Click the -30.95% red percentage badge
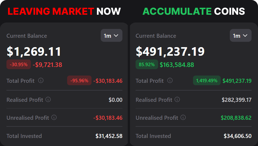The width and height of the screenshot is (258, 146). pos(19,65)
